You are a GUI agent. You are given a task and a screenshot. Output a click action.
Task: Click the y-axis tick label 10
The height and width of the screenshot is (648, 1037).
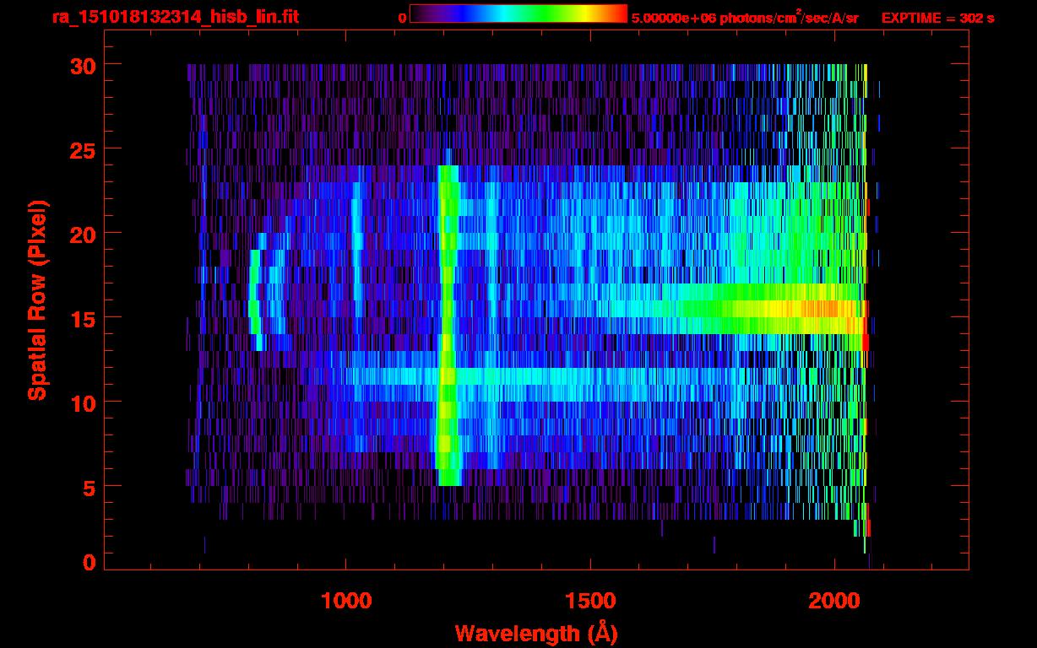pos(84,402)
